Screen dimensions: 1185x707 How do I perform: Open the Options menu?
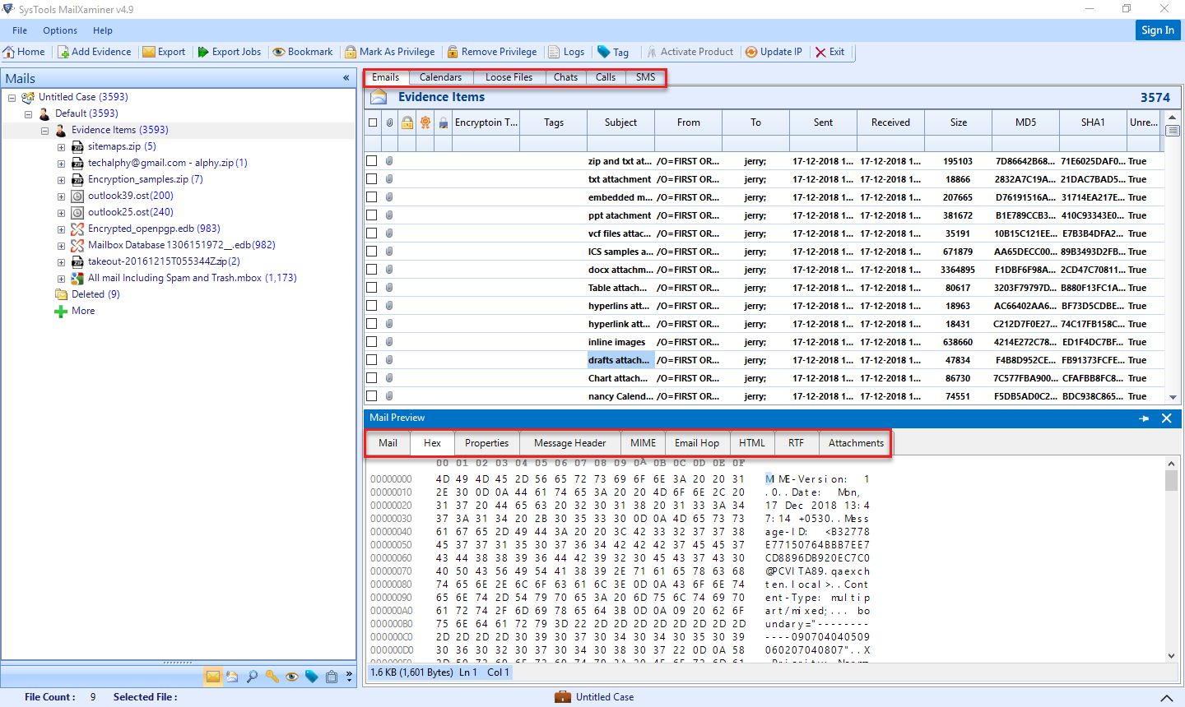(x=59, y=30)
